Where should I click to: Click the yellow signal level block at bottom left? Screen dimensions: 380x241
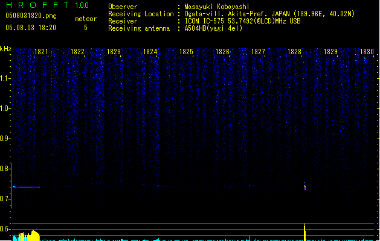pyautogui.click(x=29, y=236)
